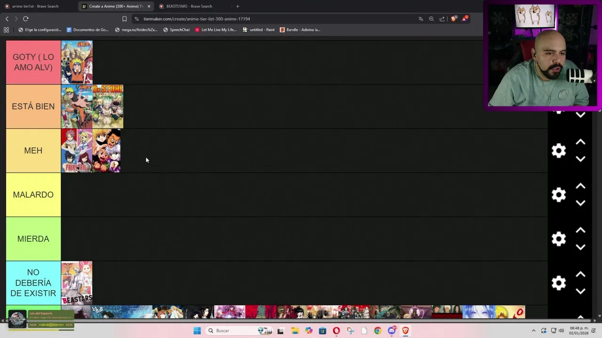Move the MIERDA tier up with arrow
Image resolution: width=602 pixels, height=338 pixels.
coord(580,230)
